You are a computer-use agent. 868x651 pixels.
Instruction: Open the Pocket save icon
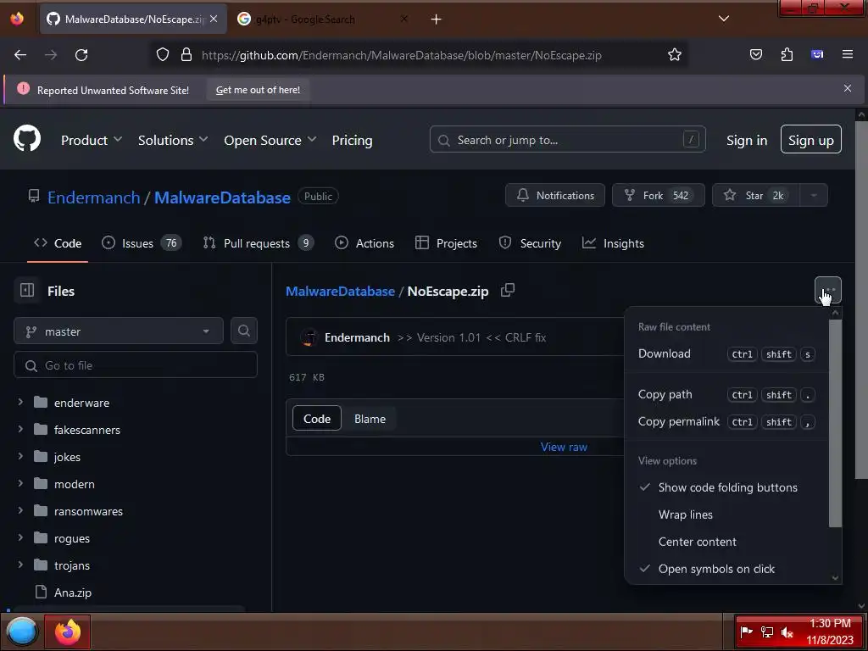tap(755, 55)
